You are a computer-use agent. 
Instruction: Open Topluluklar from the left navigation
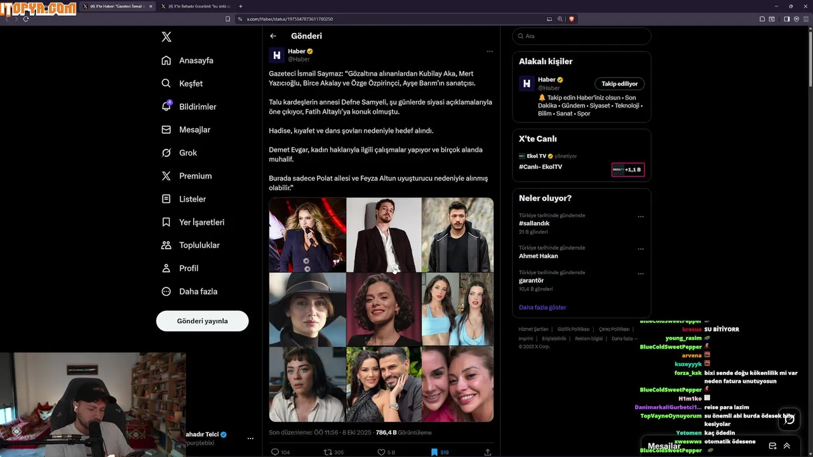pos(191,245)
